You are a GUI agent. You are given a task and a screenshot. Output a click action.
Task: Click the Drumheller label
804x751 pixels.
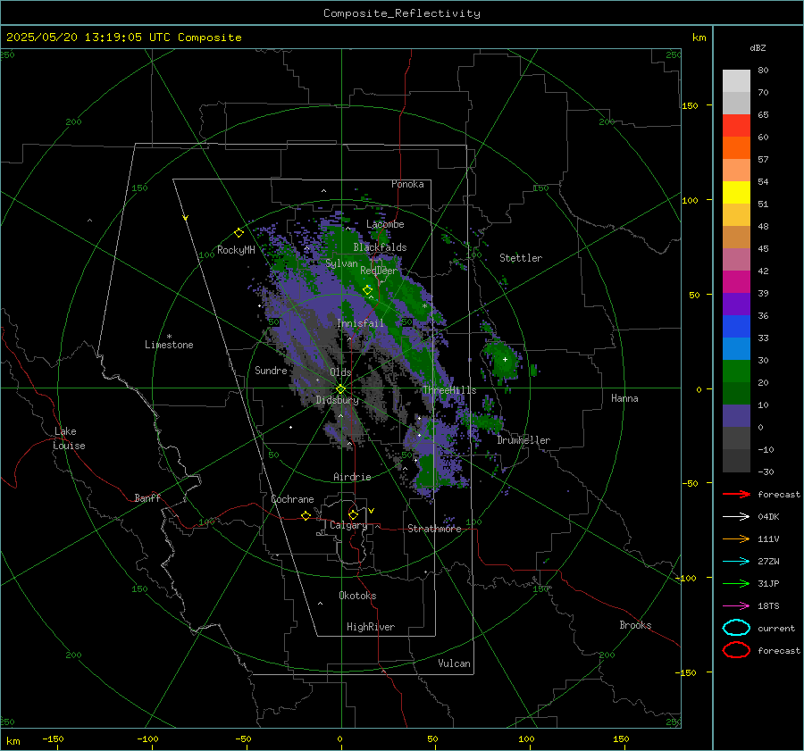point(523,440)
